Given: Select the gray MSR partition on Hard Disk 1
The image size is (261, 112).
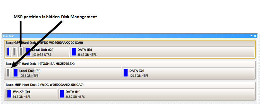Looking at the screenshot, I should [8, 73].
